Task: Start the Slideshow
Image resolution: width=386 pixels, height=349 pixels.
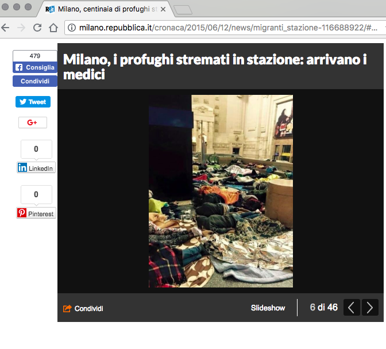Action: coord(268,308)
